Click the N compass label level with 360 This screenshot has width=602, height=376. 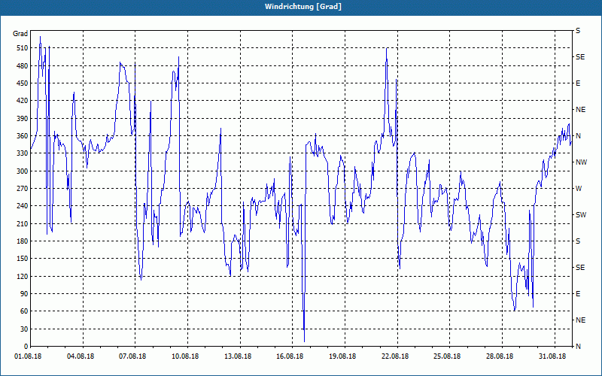(x=579, y=136)
